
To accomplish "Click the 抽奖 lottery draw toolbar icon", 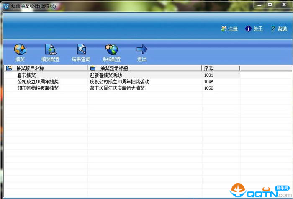I will pos(20,50).
